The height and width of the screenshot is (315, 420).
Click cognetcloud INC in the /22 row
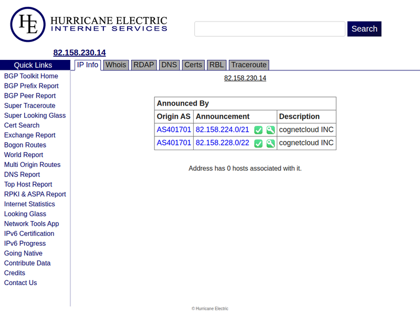(x=307, y=143)
